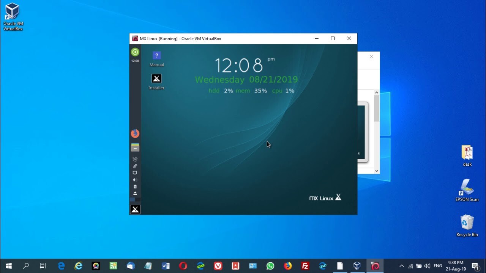This screenshot has width=486, height=273.
Task: Open Firefox from the MX Linux panel
Action: pos(135,133)
